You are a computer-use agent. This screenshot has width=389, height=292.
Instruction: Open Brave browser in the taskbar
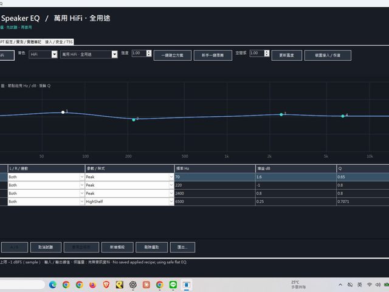point(106,285)
